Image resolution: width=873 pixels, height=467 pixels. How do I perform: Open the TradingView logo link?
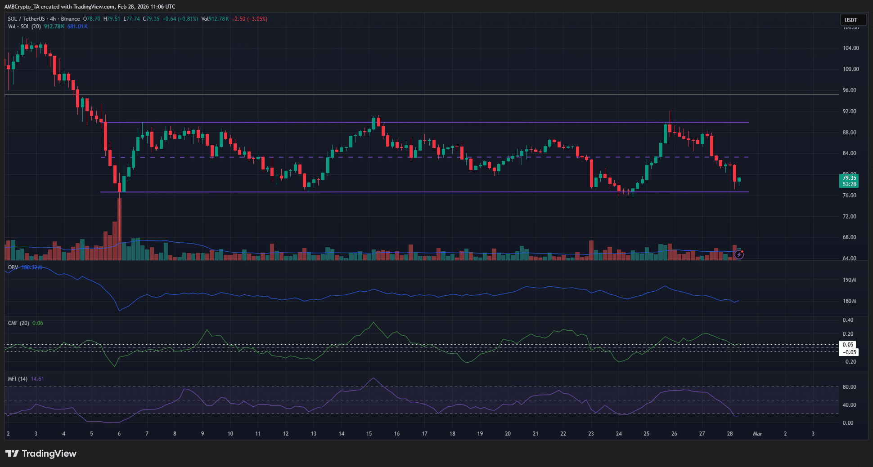click(41, 454)
